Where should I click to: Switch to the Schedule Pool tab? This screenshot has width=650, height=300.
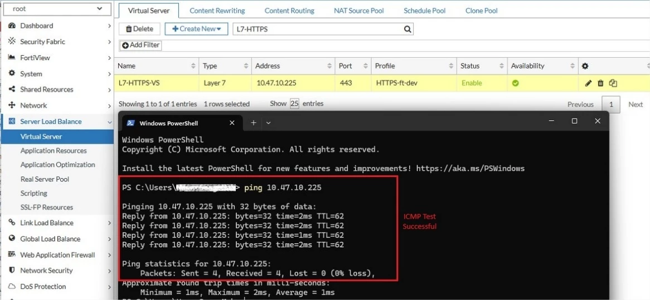click(x=424, y=11)
